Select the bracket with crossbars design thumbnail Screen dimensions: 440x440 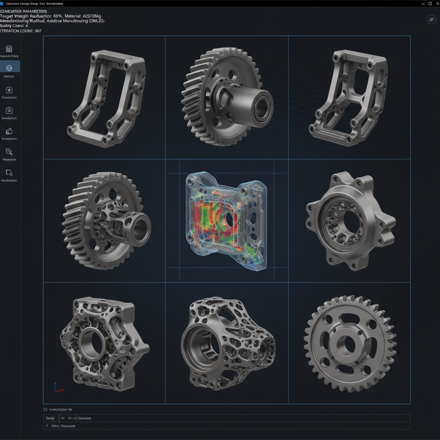[349, 98]
